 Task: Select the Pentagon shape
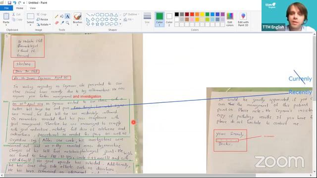pyautogui.click(x=98, y=19)
